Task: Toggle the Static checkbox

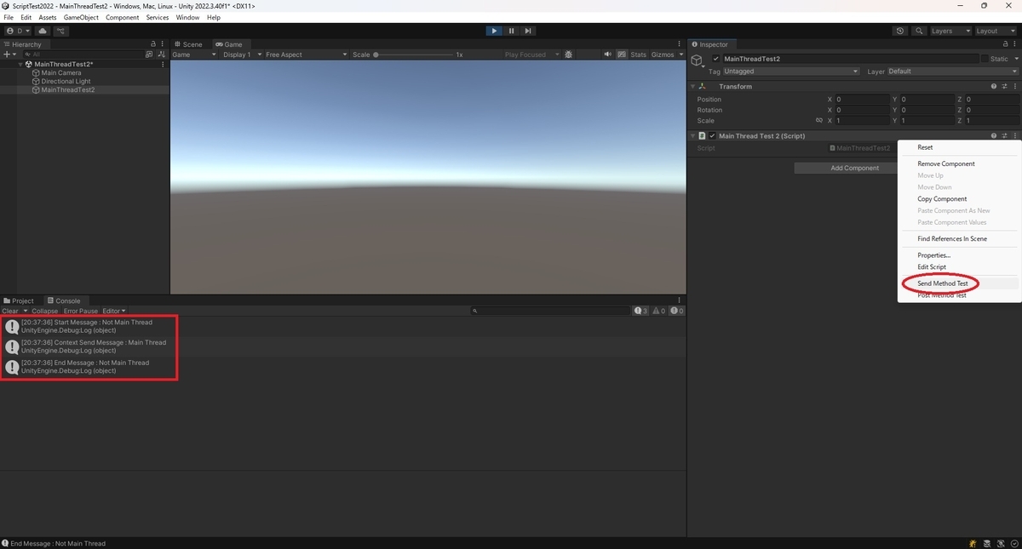Action: click(x=985, y=59)
